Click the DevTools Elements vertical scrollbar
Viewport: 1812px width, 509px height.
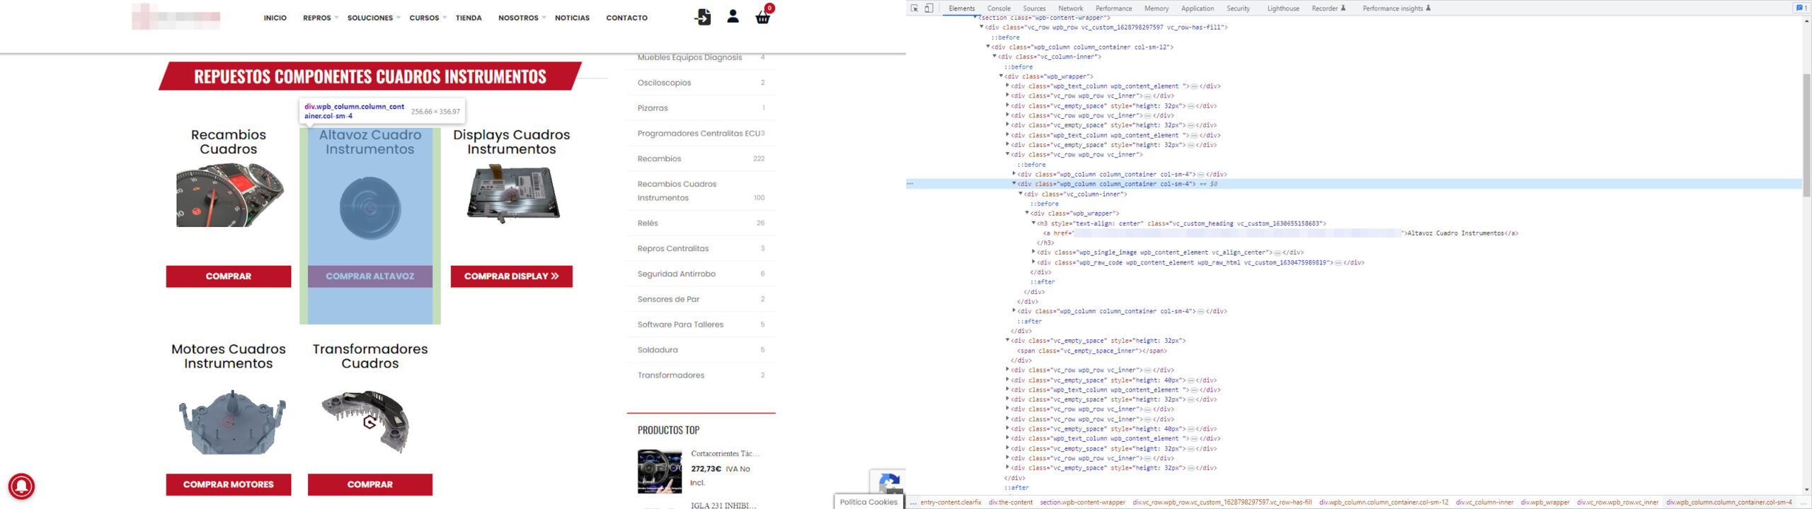[x=1807, y=134]
